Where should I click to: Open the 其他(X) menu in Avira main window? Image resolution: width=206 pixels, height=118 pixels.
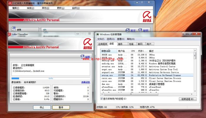[45, 8]
